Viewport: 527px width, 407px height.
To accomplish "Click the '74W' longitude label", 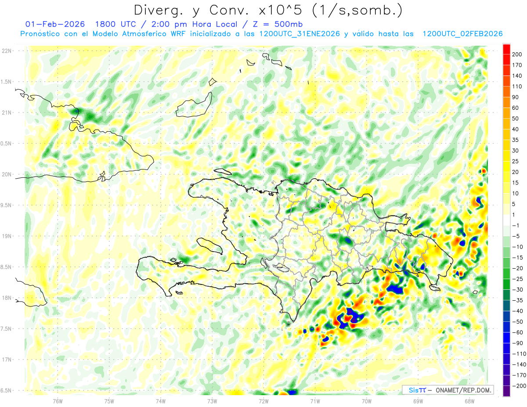I will (161, 400).
